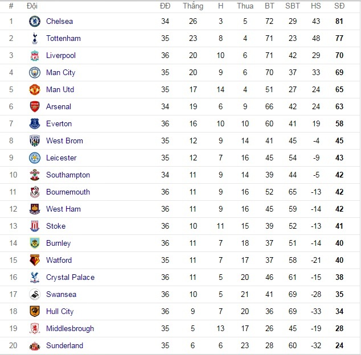Click the Liverpool club crest icon

tap(35, 56)
